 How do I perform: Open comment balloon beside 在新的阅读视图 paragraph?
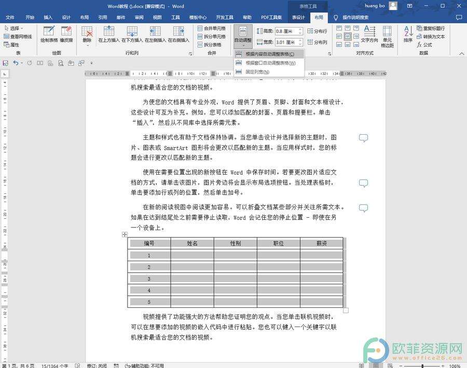pos(363,208)
